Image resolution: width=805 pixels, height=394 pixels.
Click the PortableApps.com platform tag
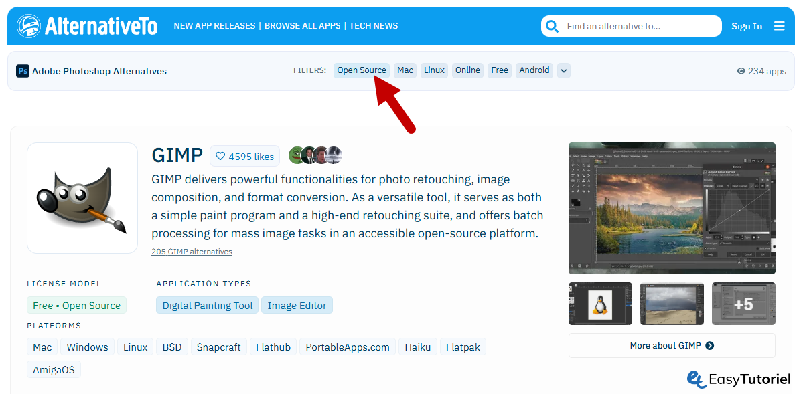348,347
